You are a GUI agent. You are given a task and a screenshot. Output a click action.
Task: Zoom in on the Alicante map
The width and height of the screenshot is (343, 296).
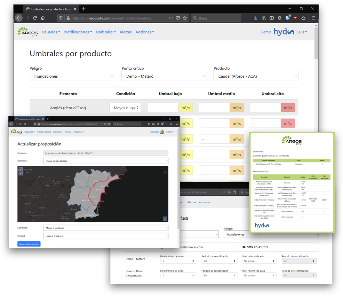click(21, 169)
